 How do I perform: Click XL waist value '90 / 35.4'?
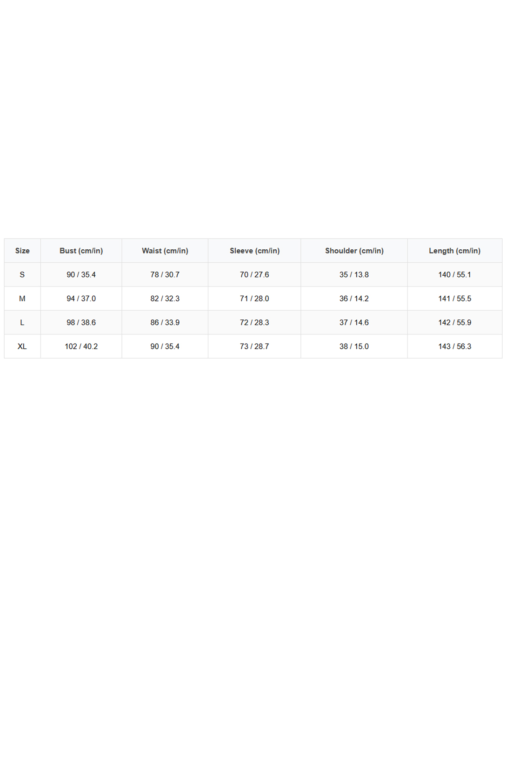[x=165, y=346]
